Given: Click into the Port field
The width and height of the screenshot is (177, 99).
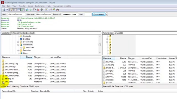Looking at the screenshot, I should coord(88,14).
